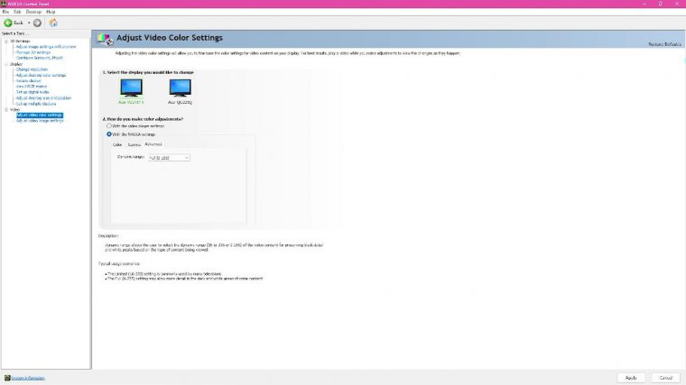686x385 pixels.
Task: Click the Back arrow icon
Action: point(8,23)
